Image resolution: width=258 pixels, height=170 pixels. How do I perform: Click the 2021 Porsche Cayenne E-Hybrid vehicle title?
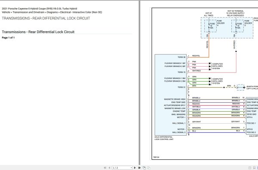coord(39,9)
